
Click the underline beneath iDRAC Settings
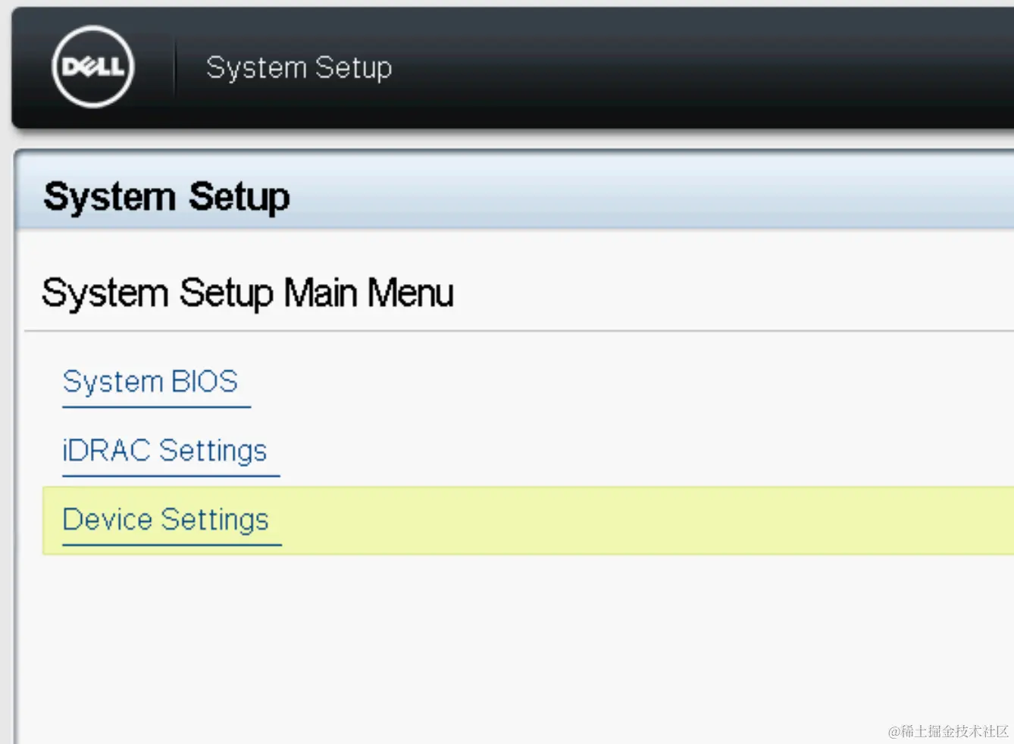(171, 476)
